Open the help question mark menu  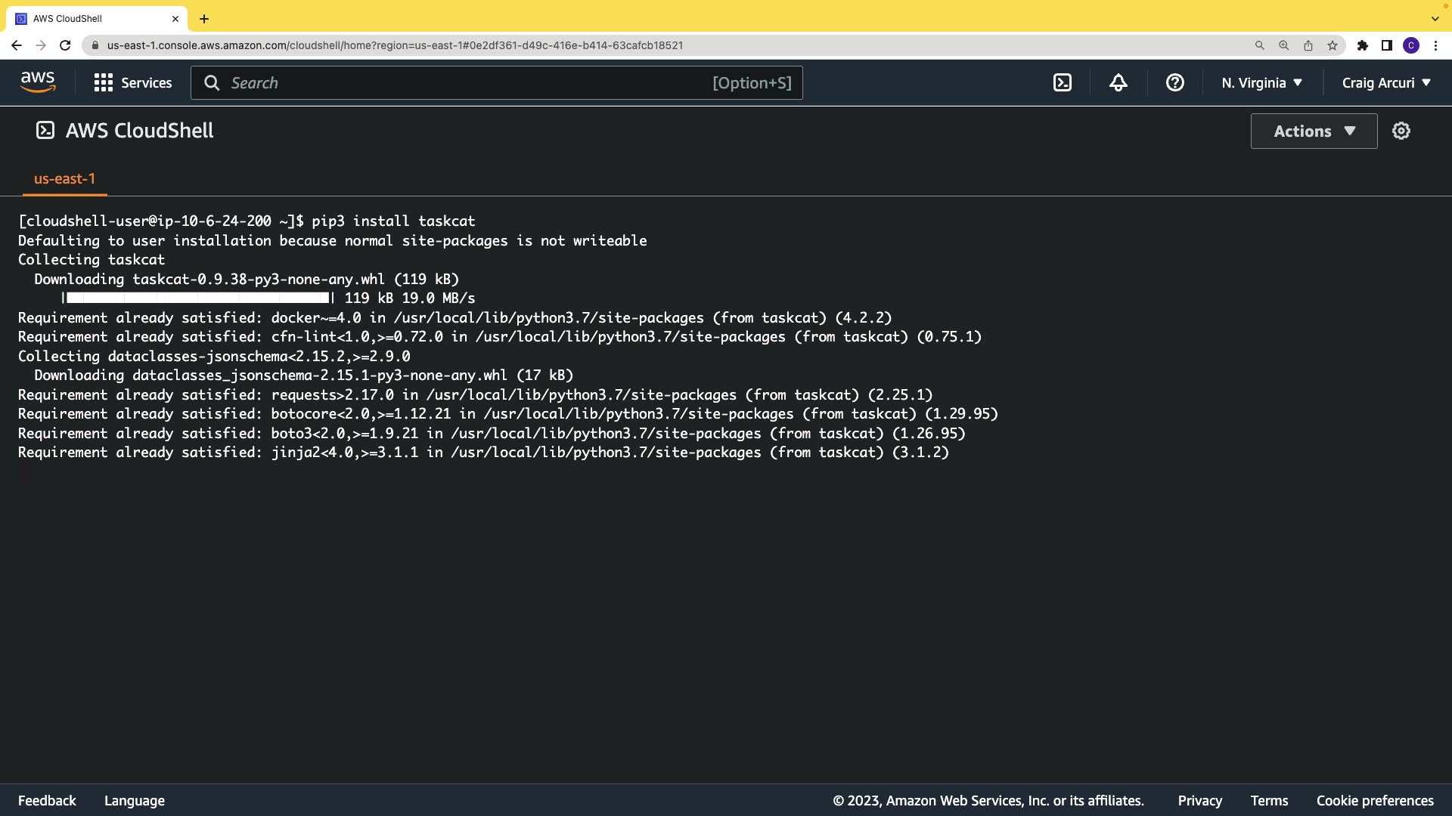click(1174, 83)
